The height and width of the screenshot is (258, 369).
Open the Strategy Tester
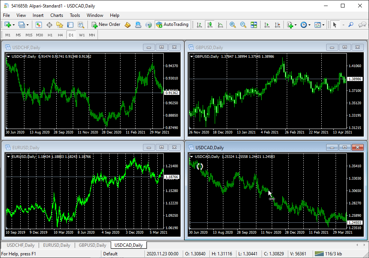point(81,24)
